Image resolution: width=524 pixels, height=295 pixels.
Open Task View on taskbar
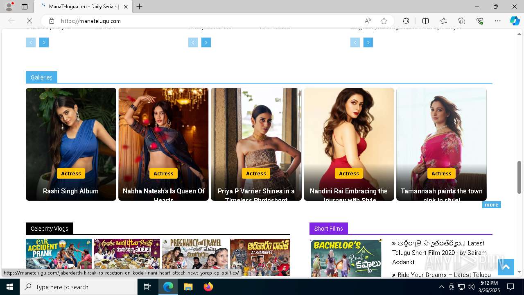147,287
